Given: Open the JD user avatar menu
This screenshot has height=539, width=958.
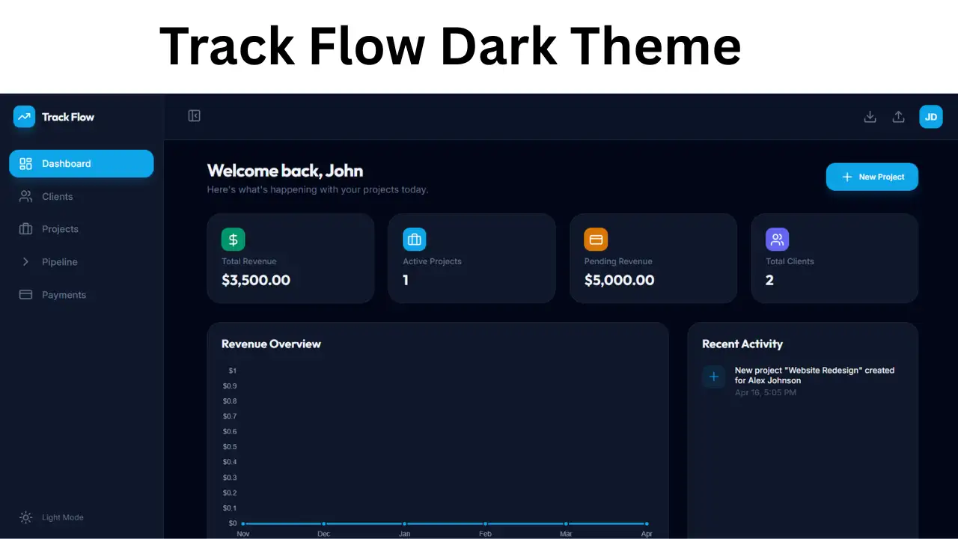Looking at the screenshot, I should pos(931,117).
